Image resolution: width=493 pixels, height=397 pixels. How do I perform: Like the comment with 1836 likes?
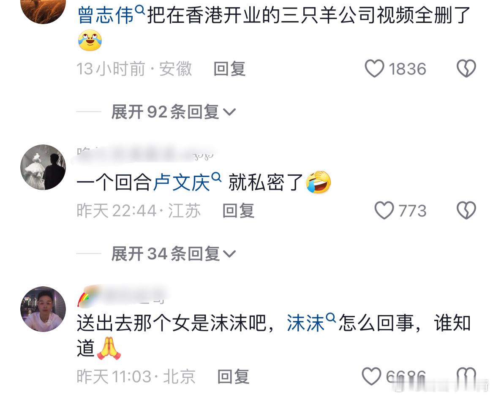coord(374,68)
